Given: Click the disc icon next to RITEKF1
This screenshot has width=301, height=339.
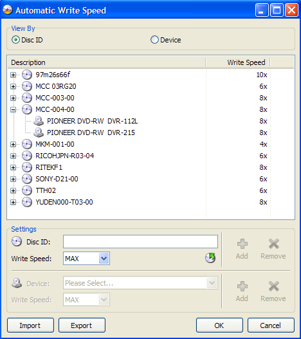Looking at the screenshot, I should pyautogui.click(x=27, y=167).
